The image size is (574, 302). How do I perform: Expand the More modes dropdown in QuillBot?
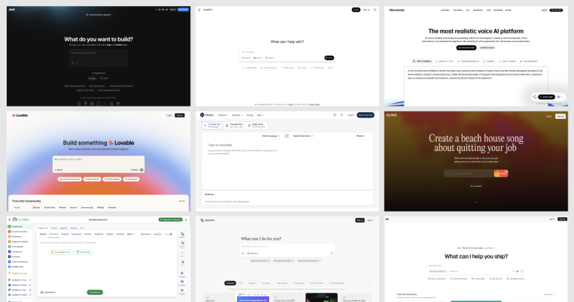131,234
